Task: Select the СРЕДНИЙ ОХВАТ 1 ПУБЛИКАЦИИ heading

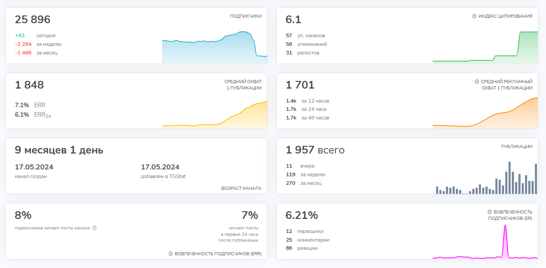Action: [x=244, y=84]
